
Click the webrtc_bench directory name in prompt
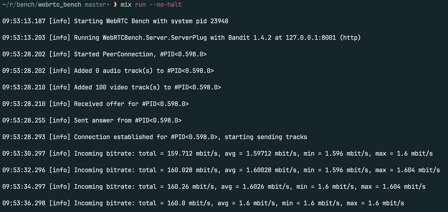click(x=60, y=5)
